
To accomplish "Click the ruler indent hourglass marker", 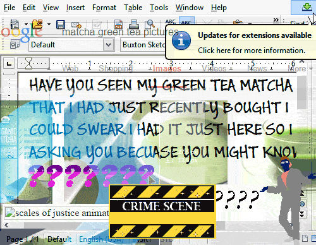I will click(28, 64).
